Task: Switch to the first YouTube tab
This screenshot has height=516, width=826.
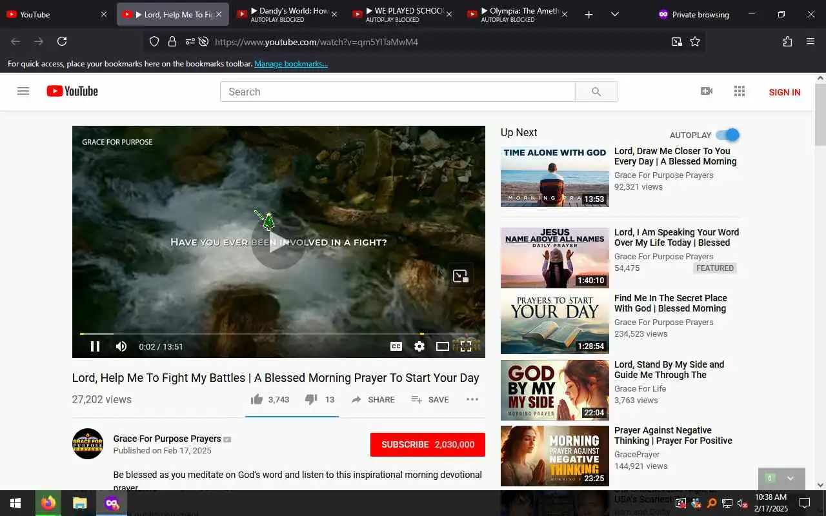Action: point(56,14)
